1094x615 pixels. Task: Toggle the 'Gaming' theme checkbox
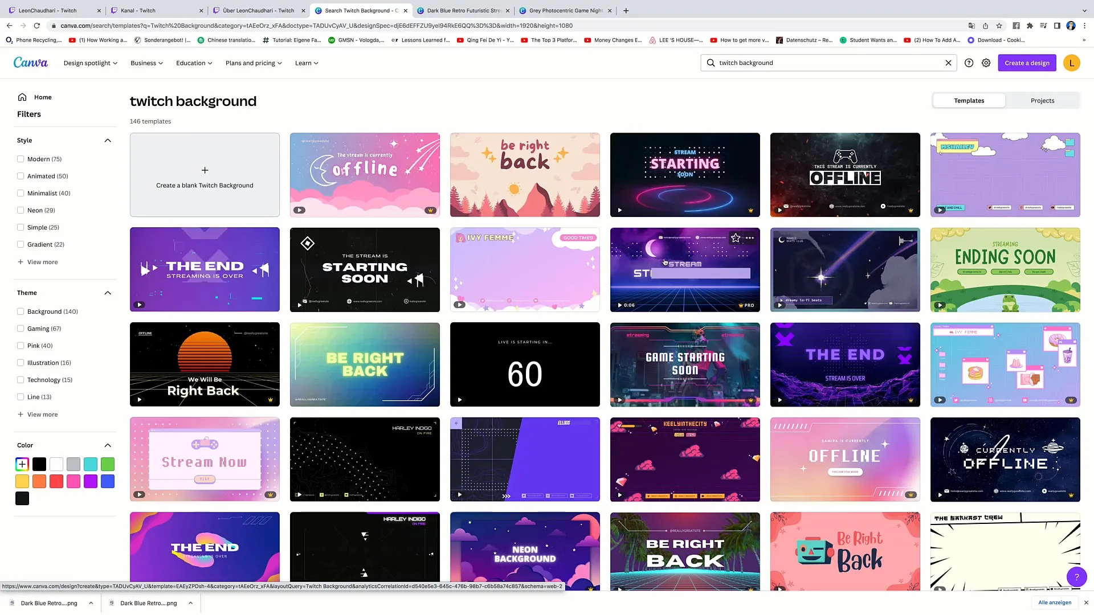point(21,328)
